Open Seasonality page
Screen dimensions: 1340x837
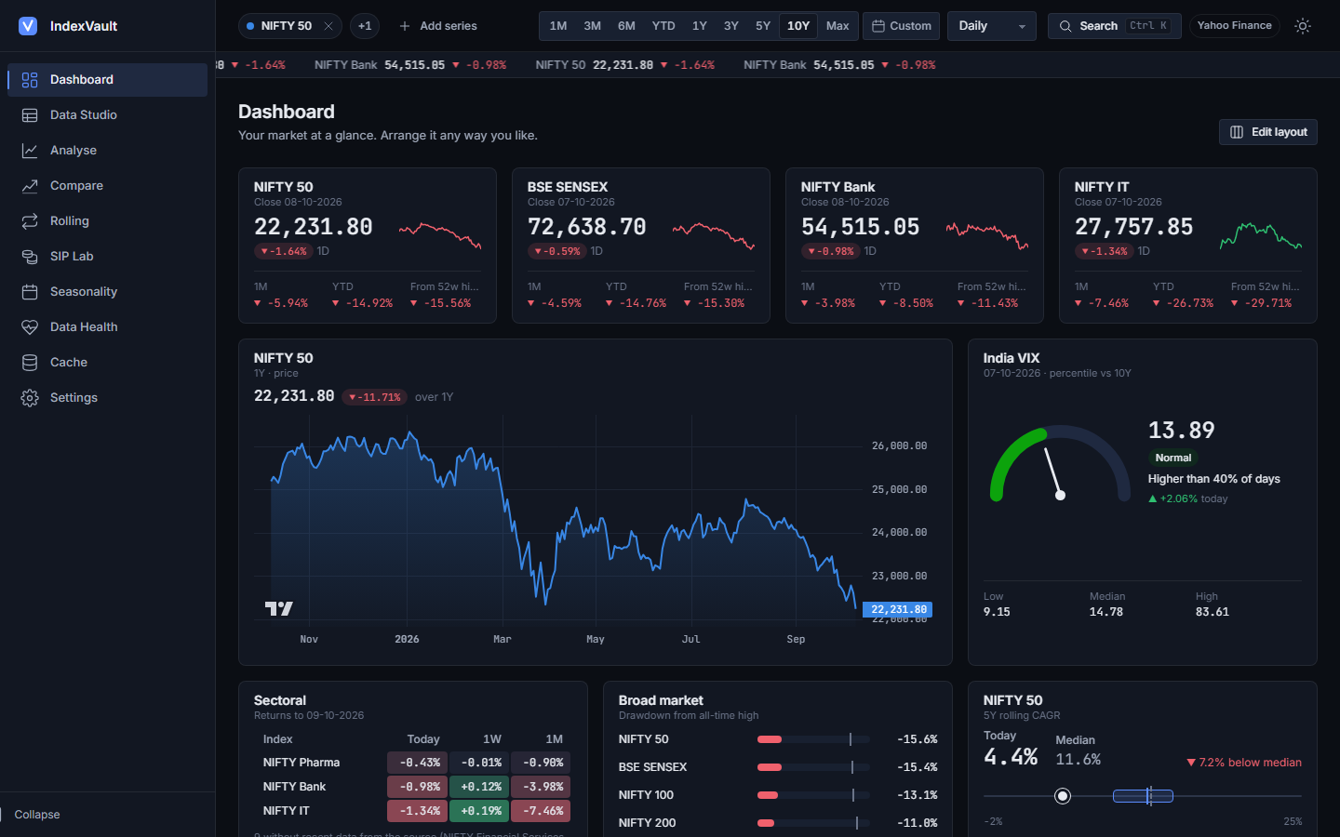point(107,292)
